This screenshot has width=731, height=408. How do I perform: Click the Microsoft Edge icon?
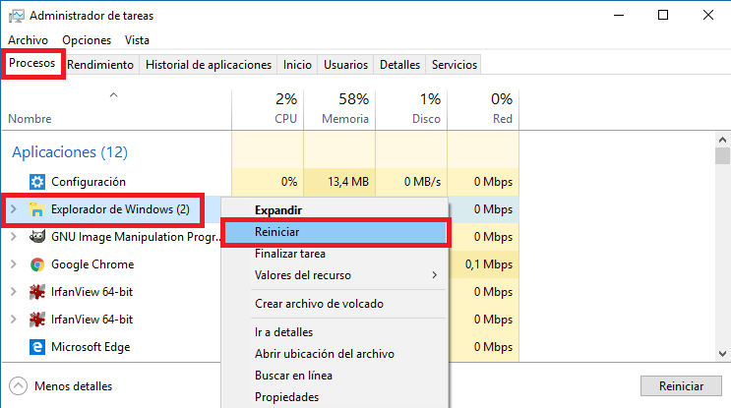coord(37,347)
